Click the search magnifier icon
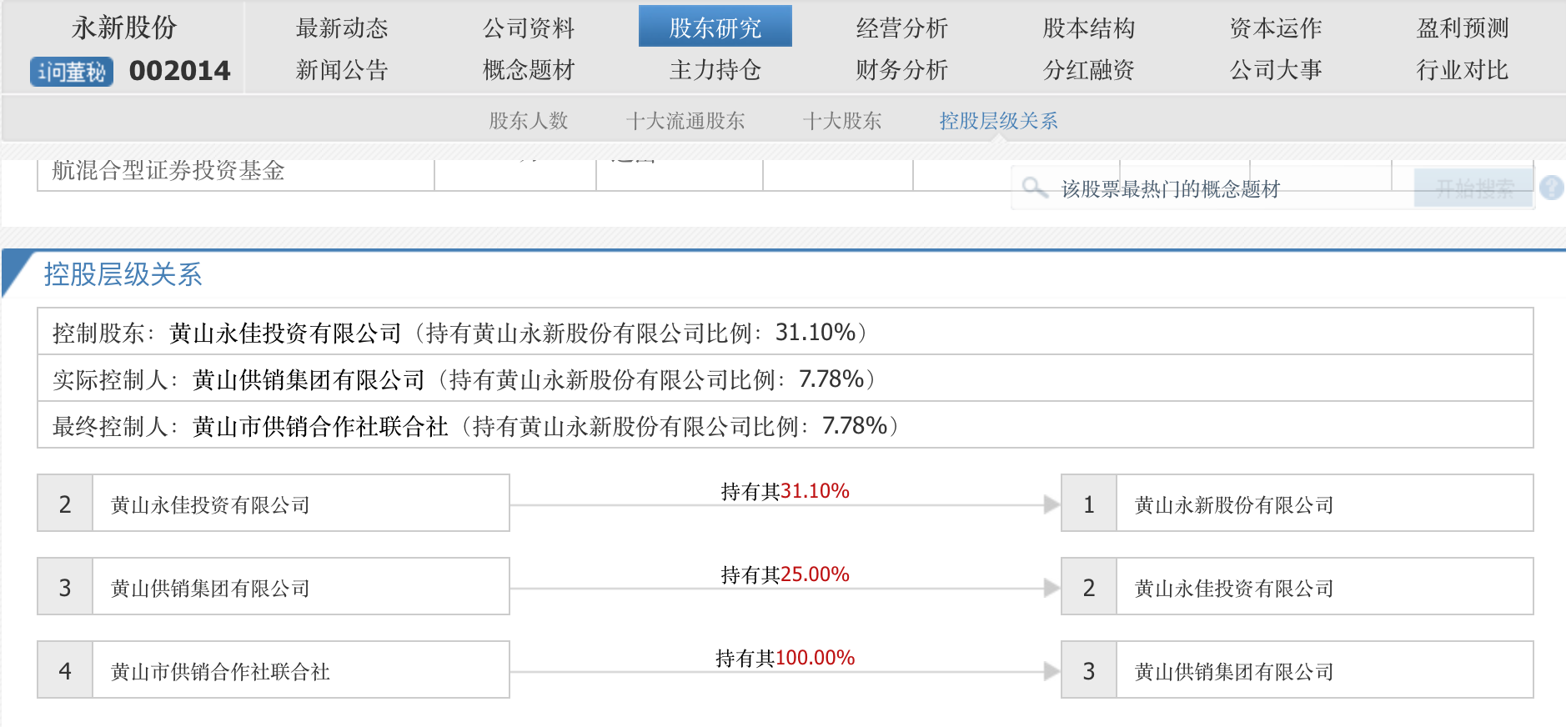1566x727 pixels. tap(1034, 188)
